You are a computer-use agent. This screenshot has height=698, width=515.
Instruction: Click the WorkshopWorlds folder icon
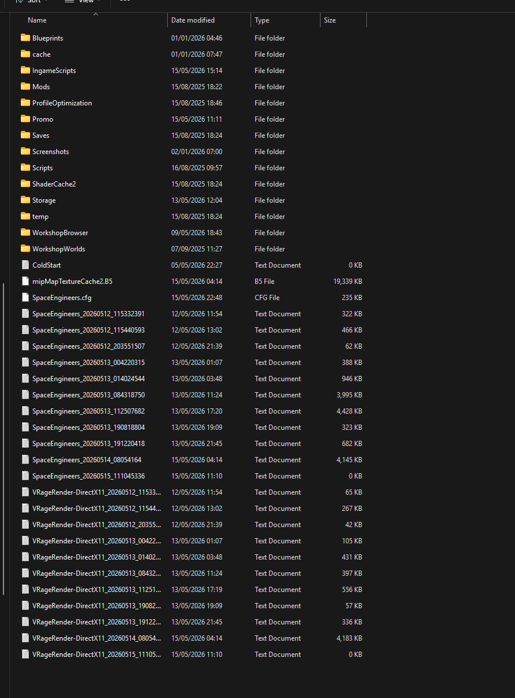click(x=25, y=248)
